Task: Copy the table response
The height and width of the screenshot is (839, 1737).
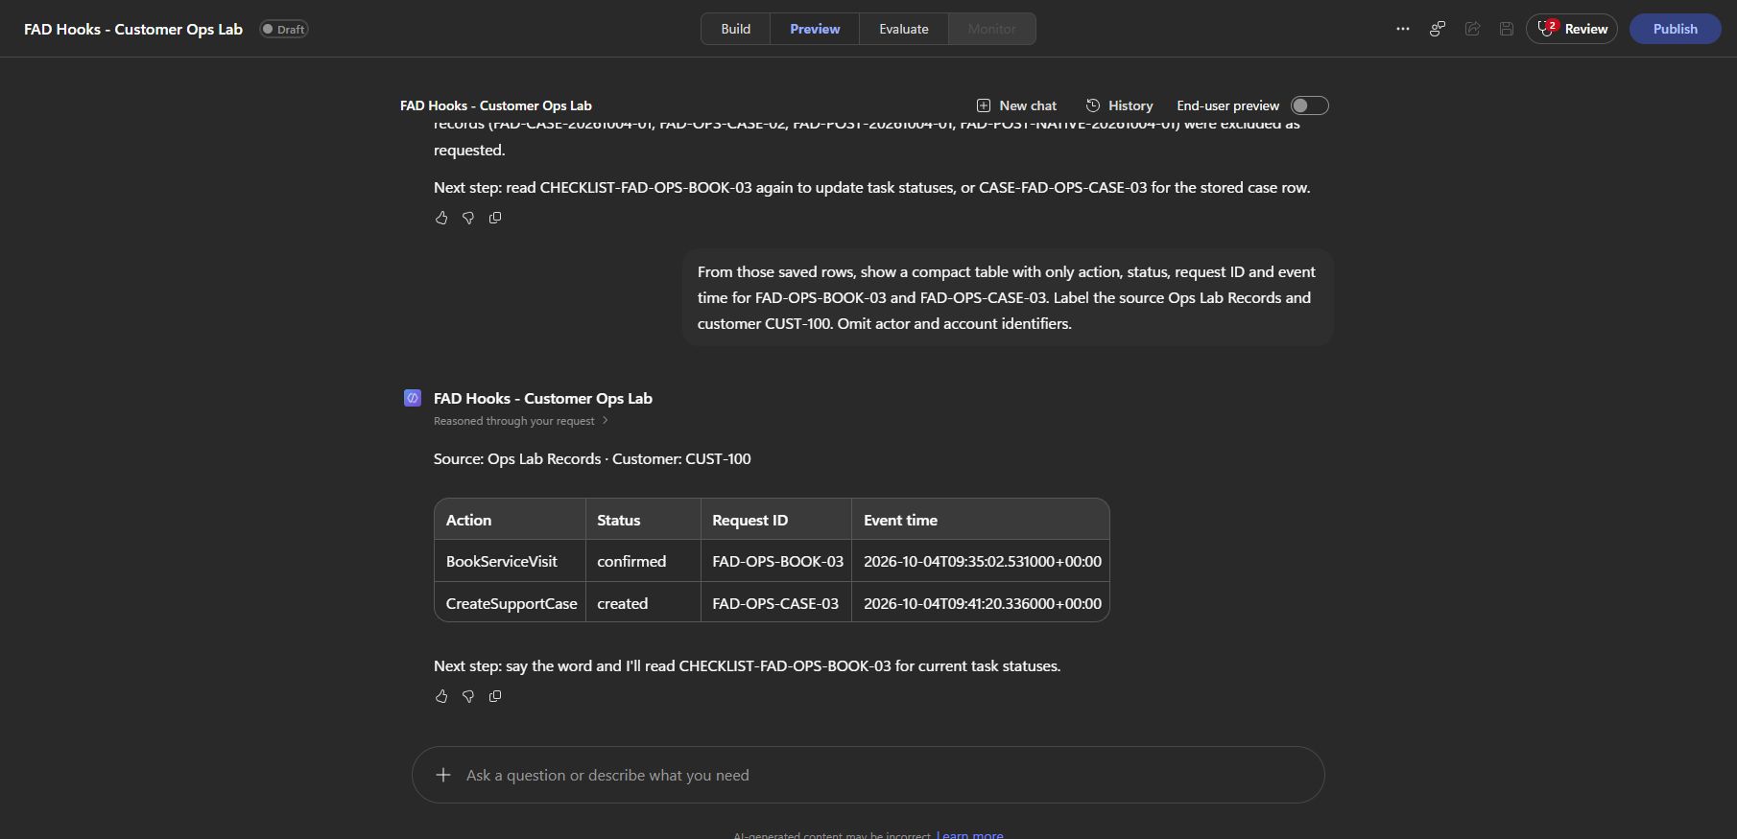Action: pyautogui.click(x=495, y=696)
